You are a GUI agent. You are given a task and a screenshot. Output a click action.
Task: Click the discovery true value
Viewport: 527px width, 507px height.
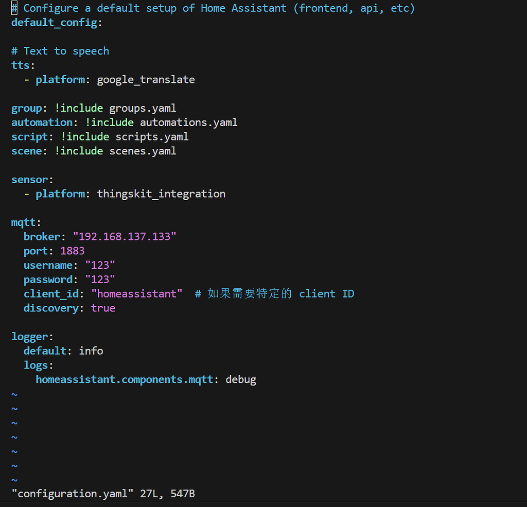coord(103,308)
